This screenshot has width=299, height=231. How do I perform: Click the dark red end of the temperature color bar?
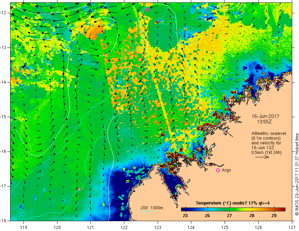(x=283, y=210)
